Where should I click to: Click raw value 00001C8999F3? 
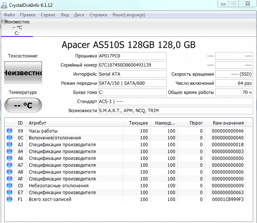pyautogui.click(x=228, y=199)
